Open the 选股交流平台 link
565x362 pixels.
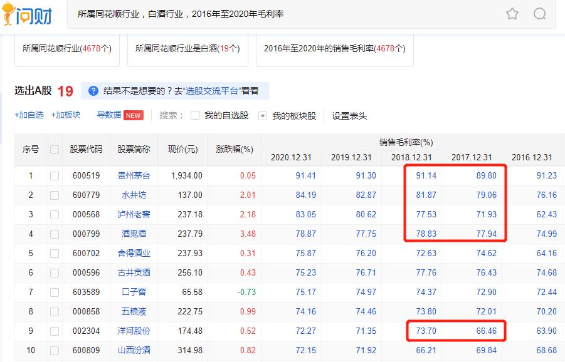pos(212,91)
